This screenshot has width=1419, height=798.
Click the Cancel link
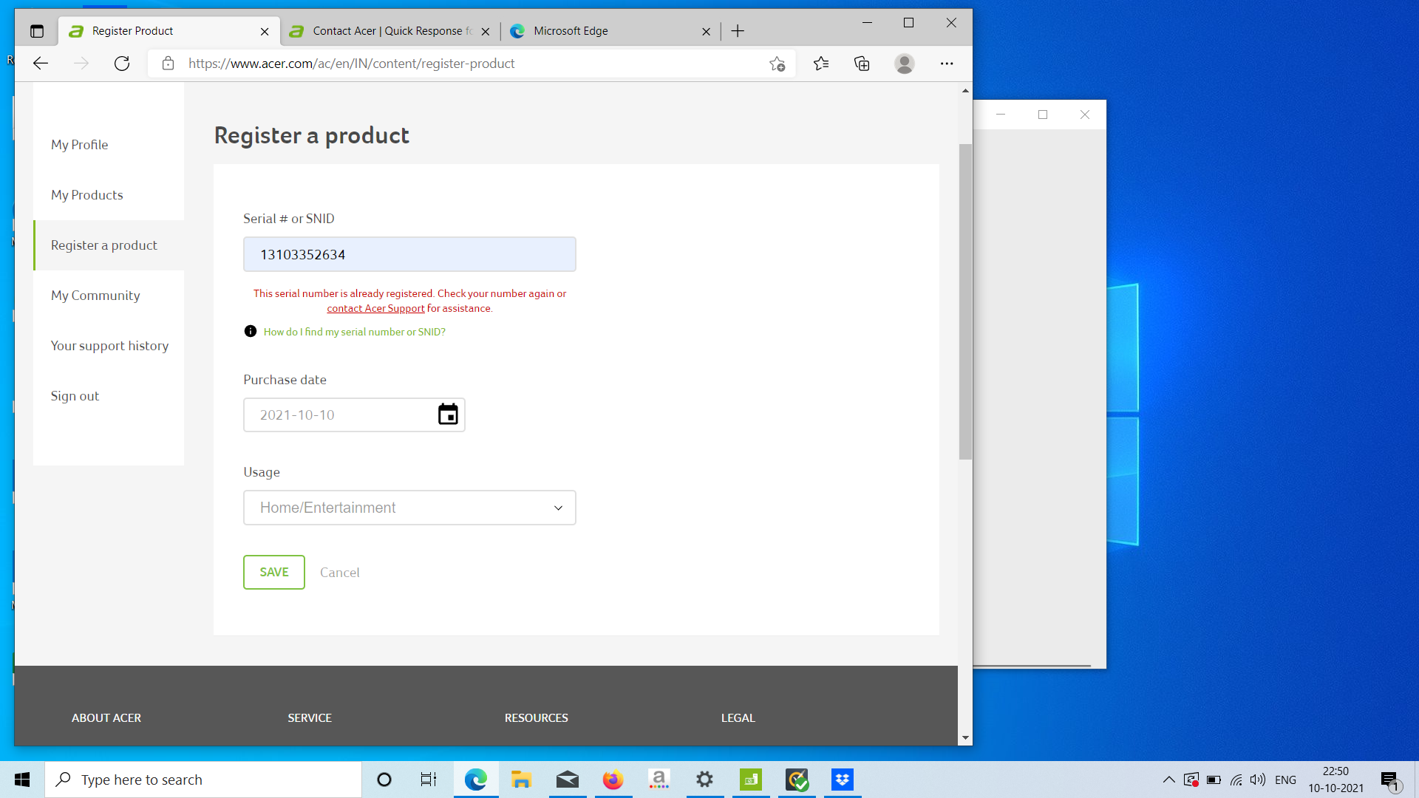[x=340, y=573]
